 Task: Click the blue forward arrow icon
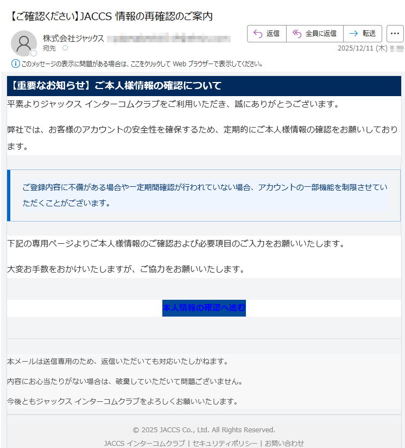point(353,34)
